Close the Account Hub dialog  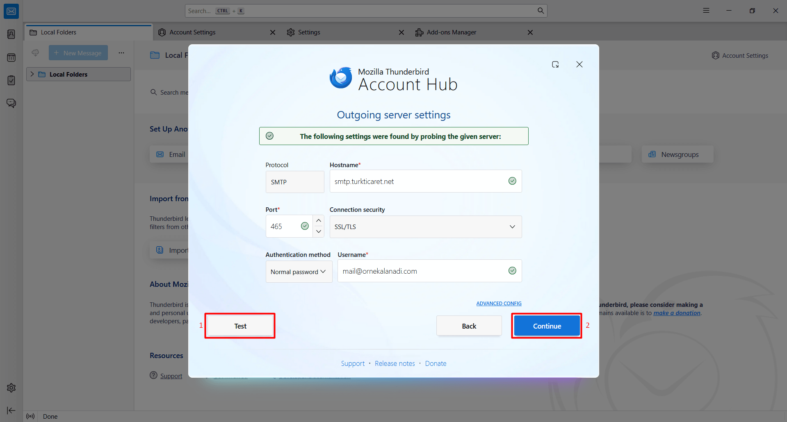[579, 64]
